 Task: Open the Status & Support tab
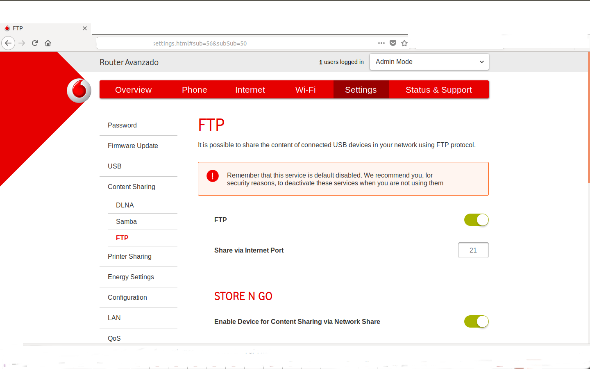[438, 90]
